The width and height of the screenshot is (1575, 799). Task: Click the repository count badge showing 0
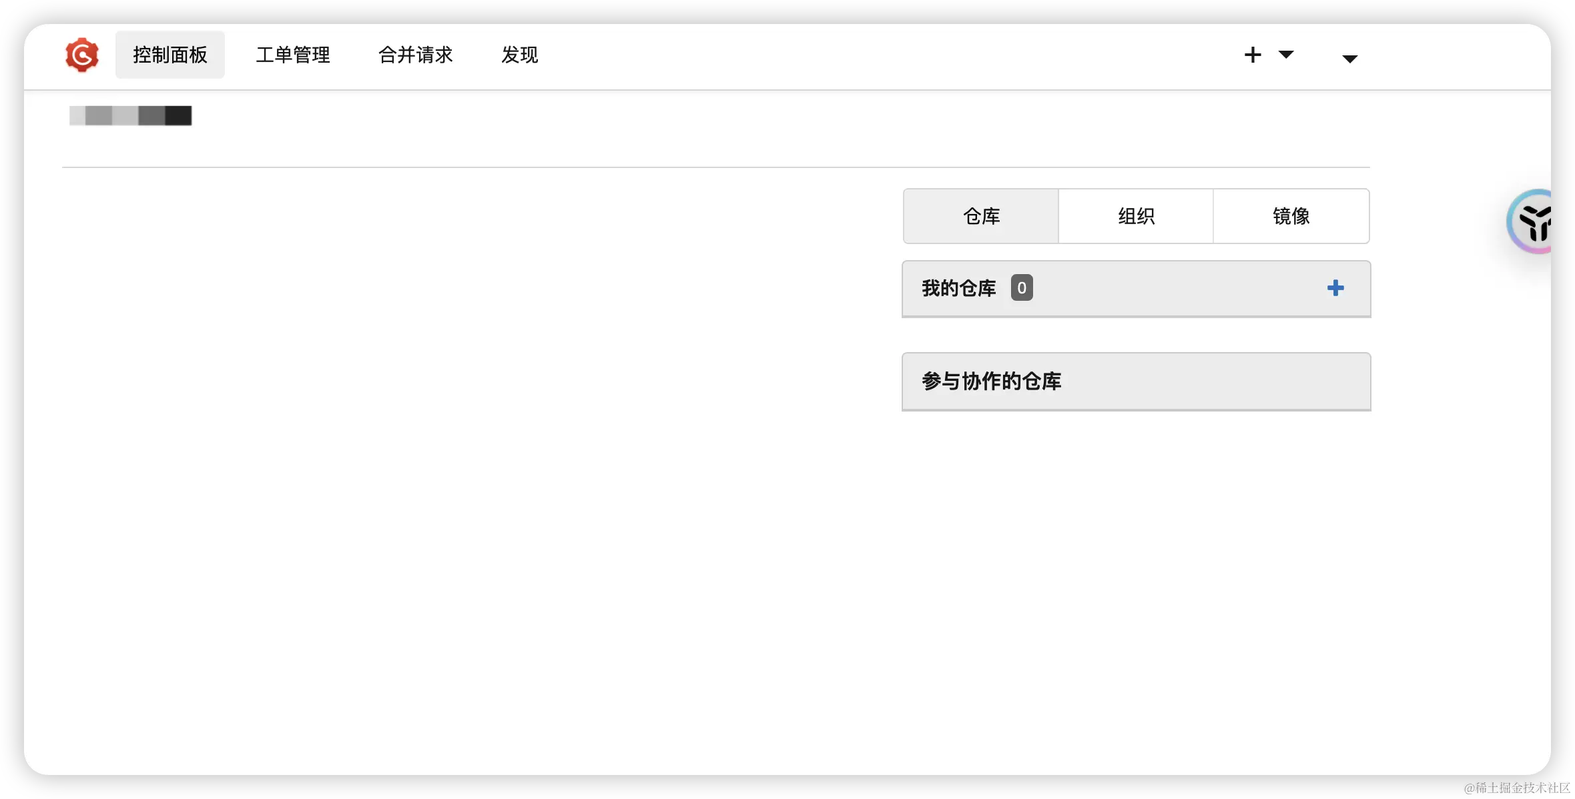coord(1021,287)
